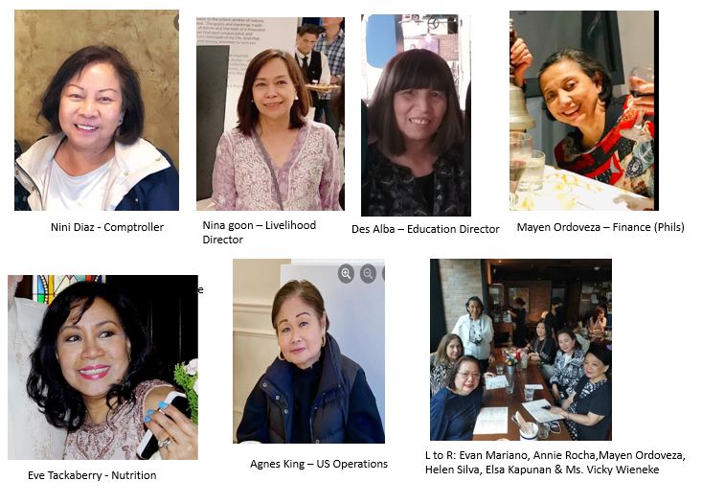Select Nina Goon portrait photo
Screen dimensions: 702x504
click(270, 114)
